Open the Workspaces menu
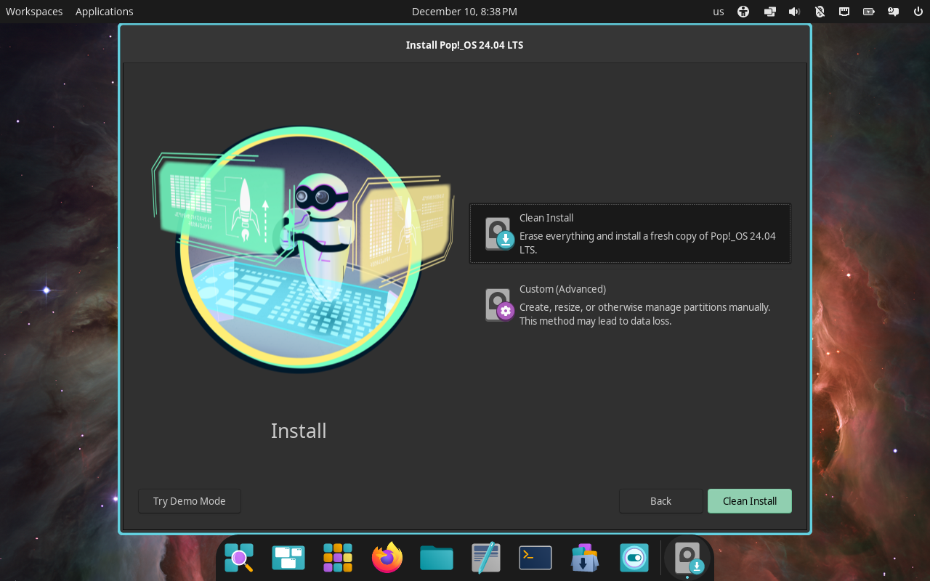The image size is (930, 581). [x=33, y=11]
